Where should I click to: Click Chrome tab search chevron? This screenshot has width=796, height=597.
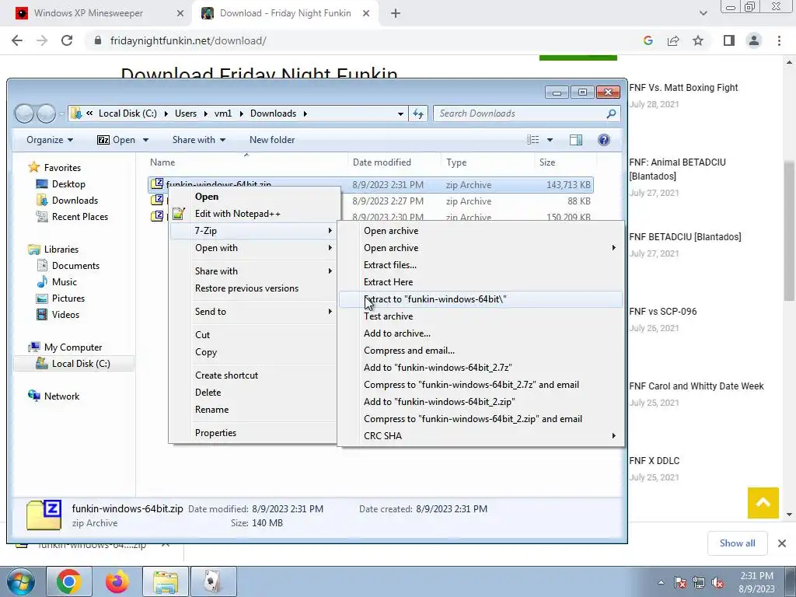point(703,13)
